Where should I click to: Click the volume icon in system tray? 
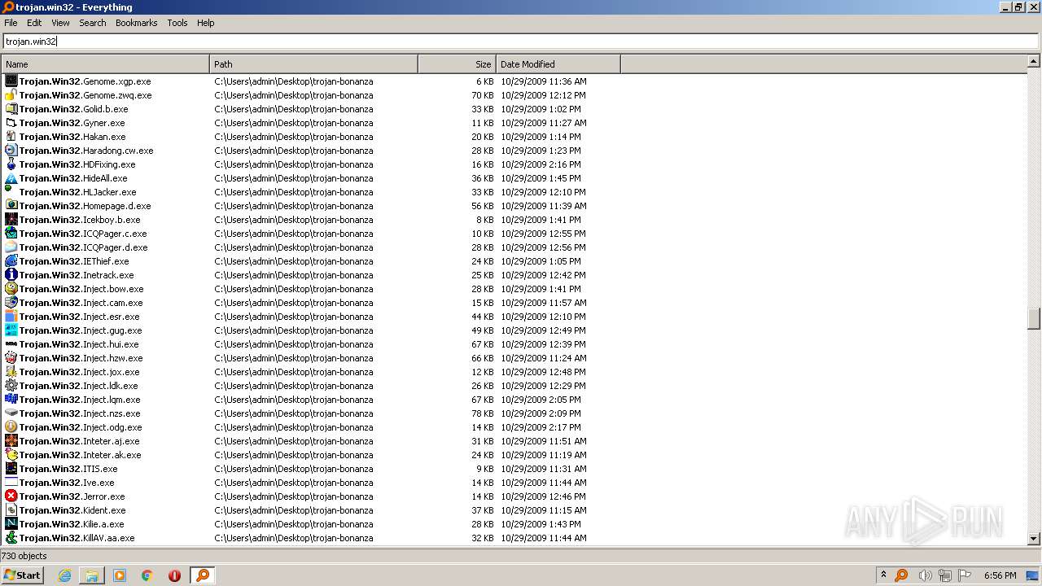(x=925, y=575)
